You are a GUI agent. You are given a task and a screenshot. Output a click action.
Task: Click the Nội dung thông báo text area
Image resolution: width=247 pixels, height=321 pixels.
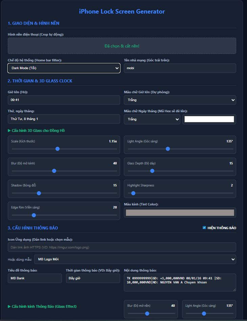point(180,282)
